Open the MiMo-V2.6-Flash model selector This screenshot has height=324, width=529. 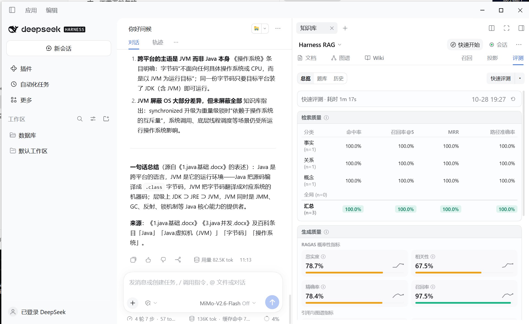[x=228, y=303]
